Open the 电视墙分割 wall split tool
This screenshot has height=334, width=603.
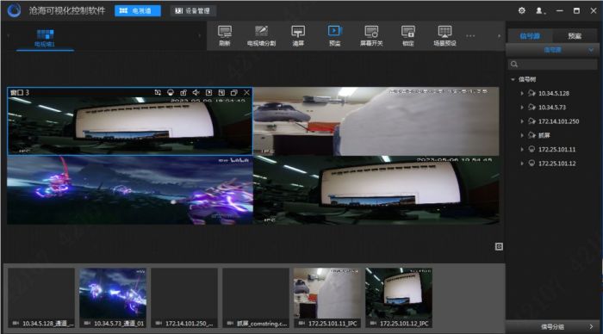click(x=261, y=35)
